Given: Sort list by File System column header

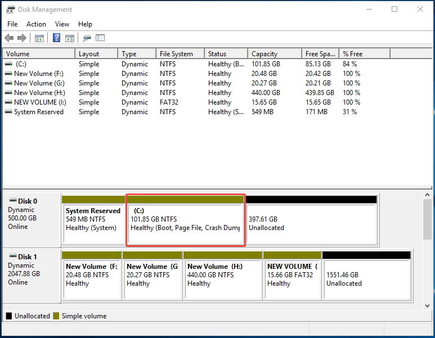Looking at the screenshot, I should coord(176,54).
